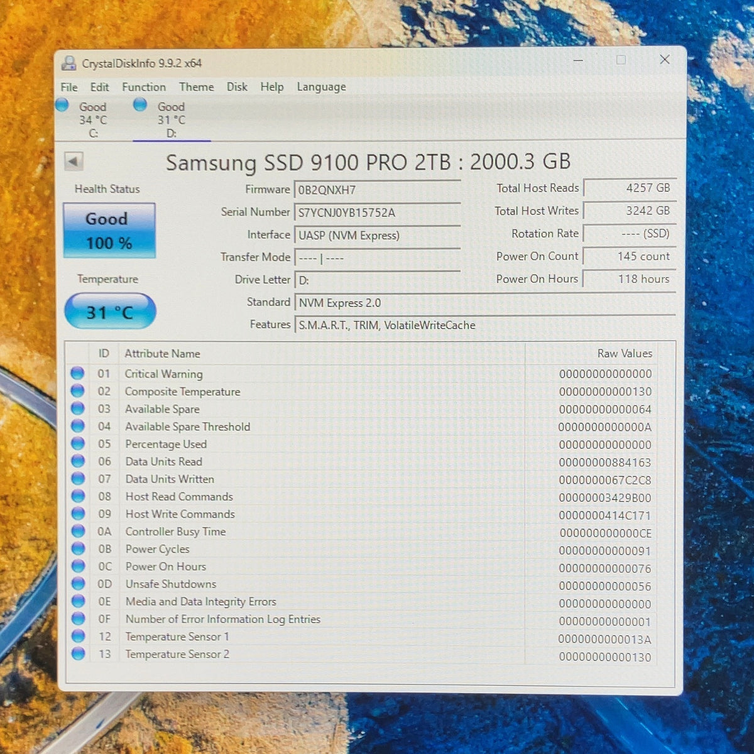Viewport: 754px width, 754px height.
Task: Switch to the C: drive tab
Action: [x=93, y=119]
